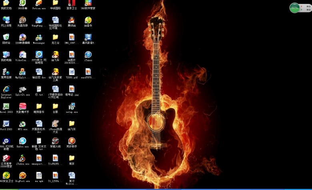Image resolution: width=312 pixels, height=190 pixels.
Task: Launch the Excel 2003 shortcut
Action: 6,106
